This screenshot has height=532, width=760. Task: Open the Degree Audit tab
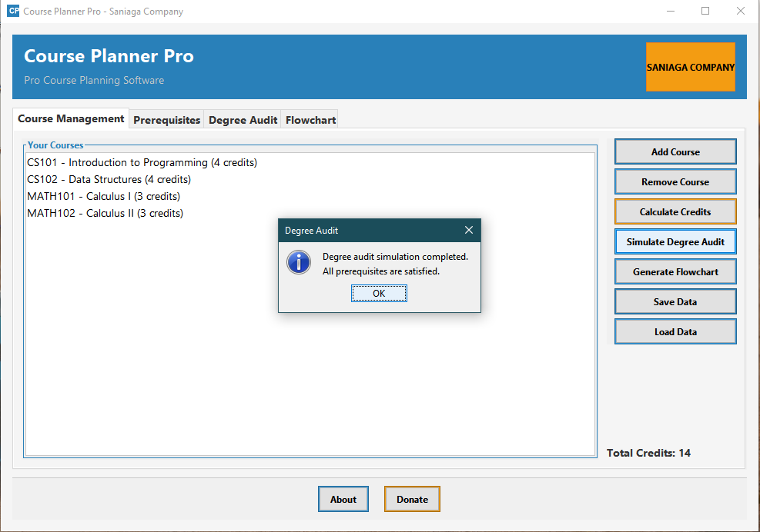pos(243,120)
